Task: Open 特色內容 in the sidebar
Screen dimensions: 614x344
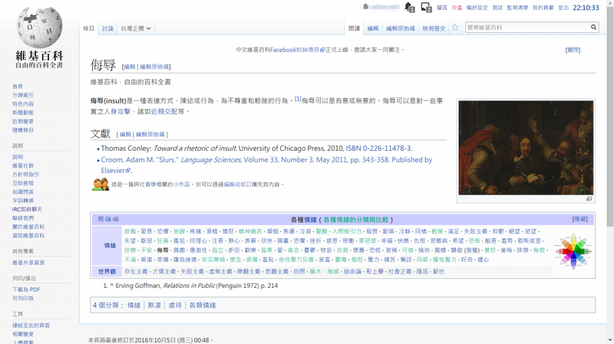Action: 23,104
